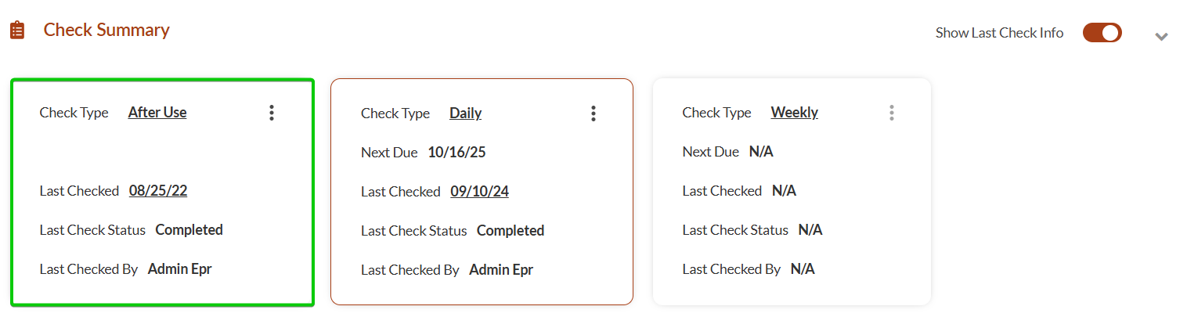Click Admin Epr in the After Use card
This screenshot has height=317, width=1187.
pyautogui.click(x=179, y=269)
